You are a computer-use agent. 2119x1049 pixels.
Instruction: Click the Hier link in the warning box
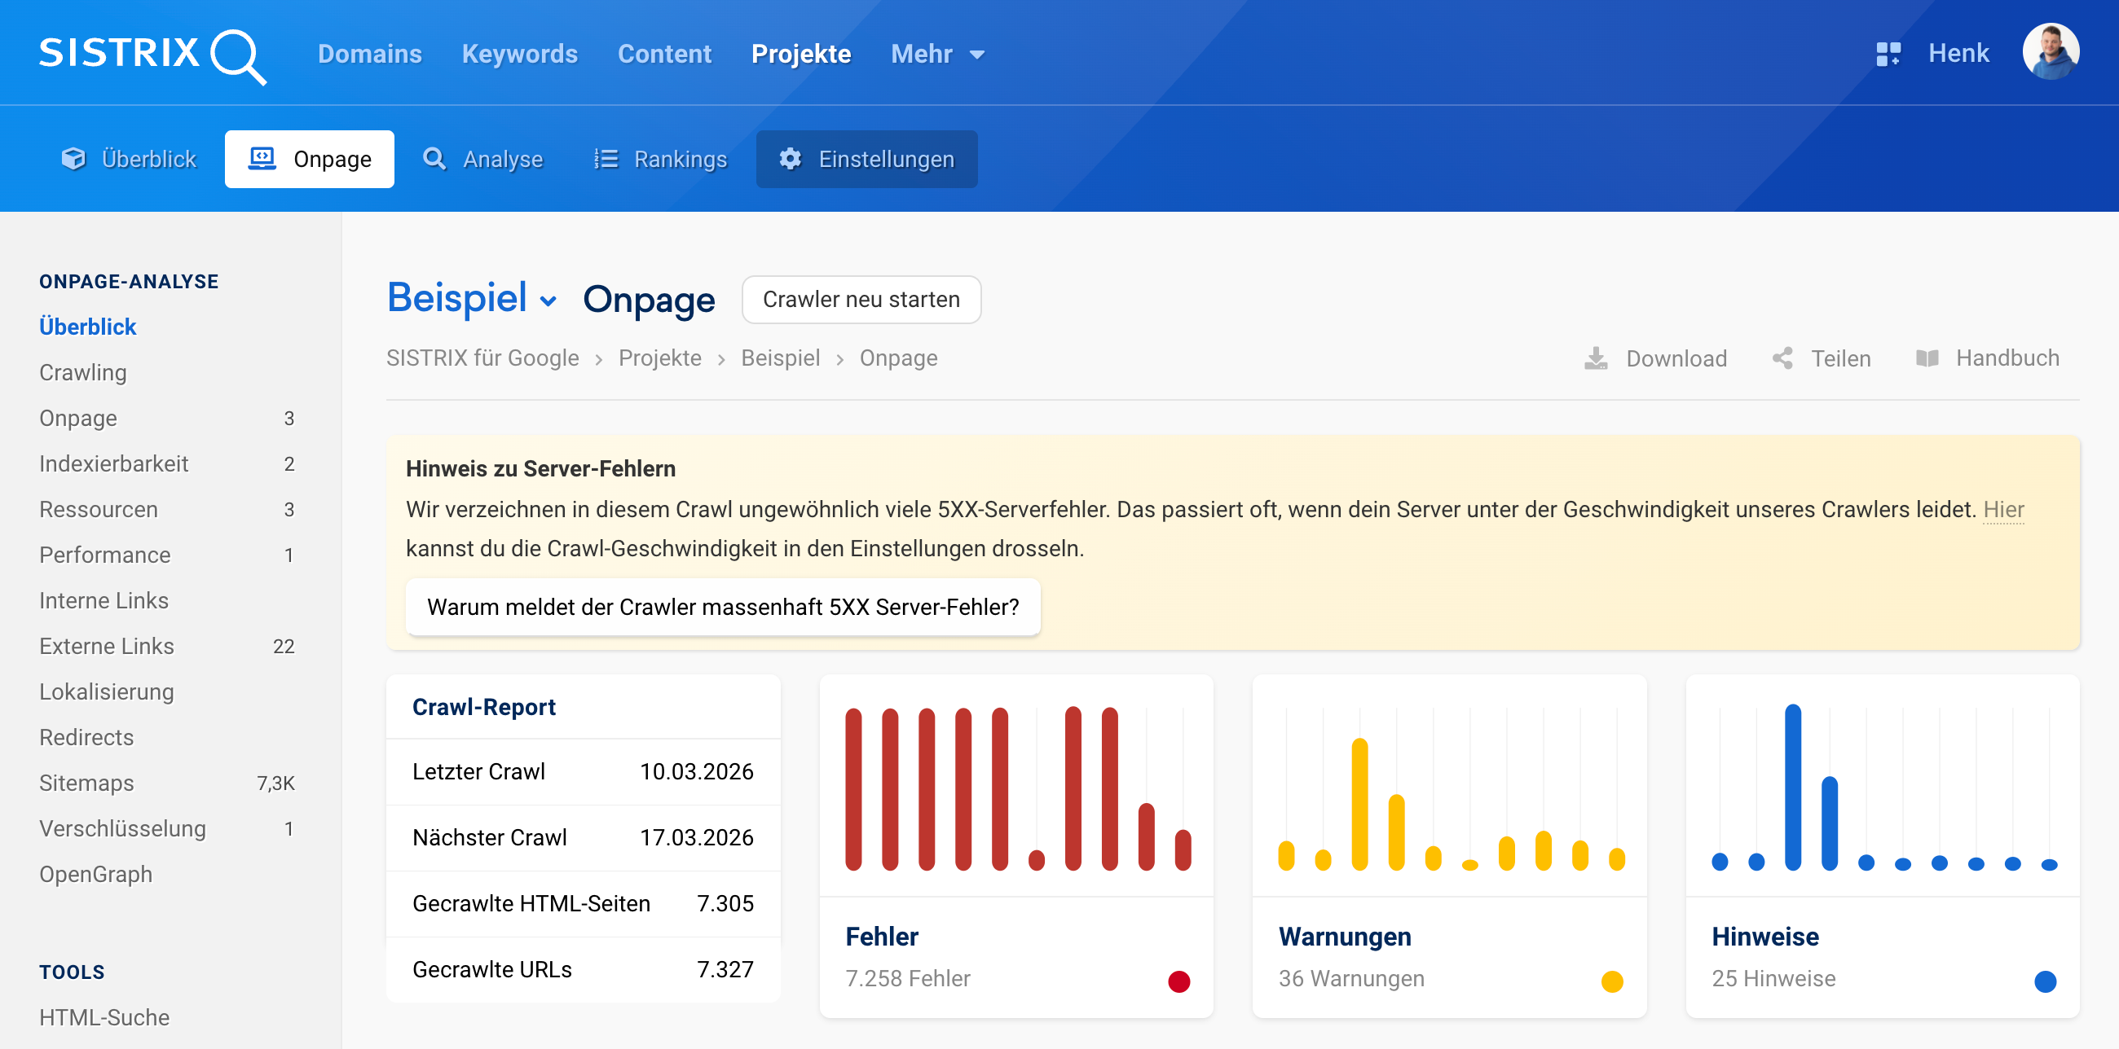point(2002,509)
